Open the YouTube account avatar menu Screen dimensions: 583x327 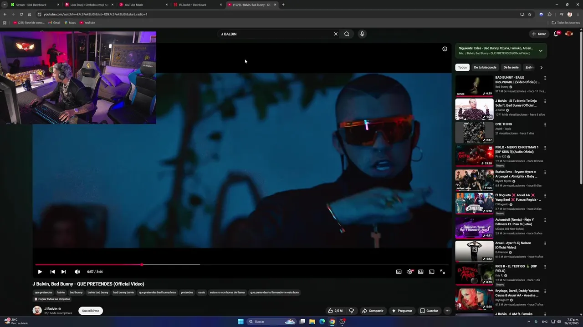click(x=569, y=34)
